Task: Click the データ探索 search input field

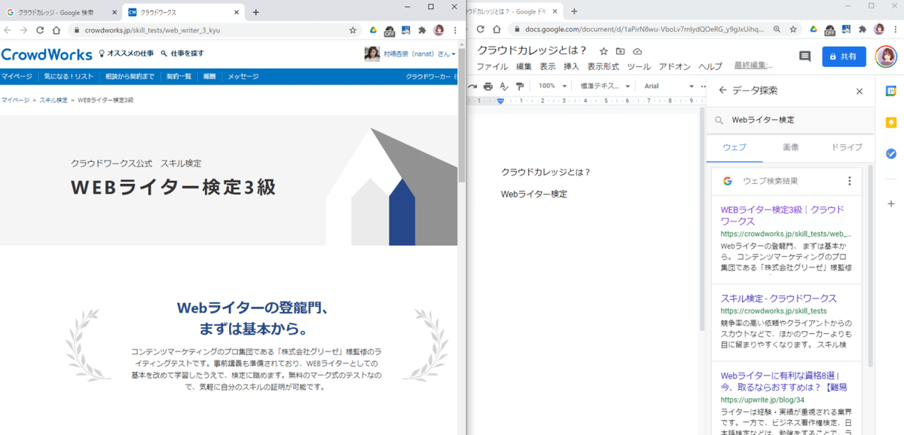Action: pos(783,119)
